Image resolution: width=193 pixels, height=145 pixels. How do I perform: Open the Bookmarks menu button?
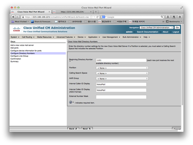pos(174,21)
